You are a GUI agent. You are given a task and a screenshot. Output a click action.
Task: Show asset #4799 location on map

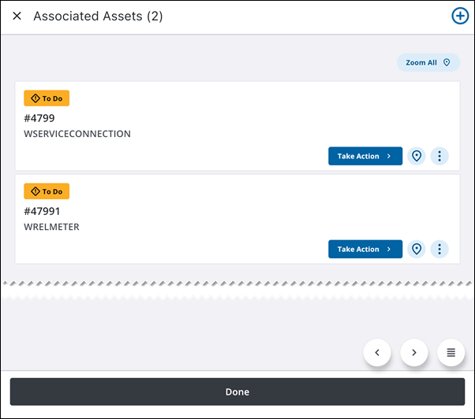point(417,156)
